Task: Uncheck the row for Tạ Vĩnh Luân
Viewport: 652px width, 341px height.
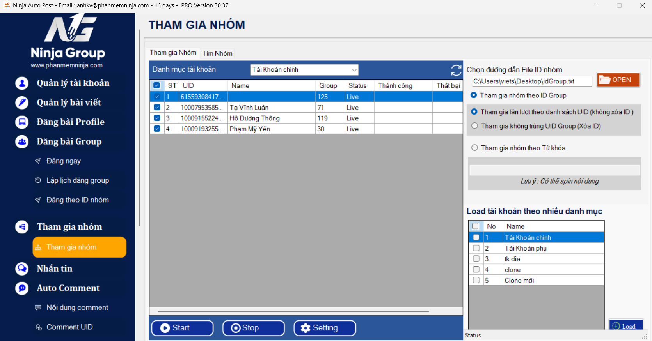Action: coord(157,107)
